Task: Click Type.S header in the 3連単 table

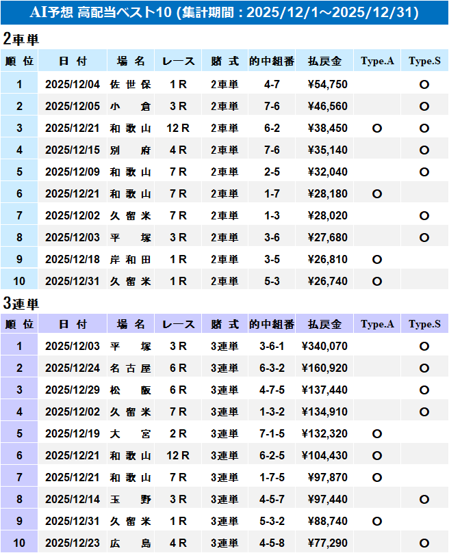Action: [424, 324]
